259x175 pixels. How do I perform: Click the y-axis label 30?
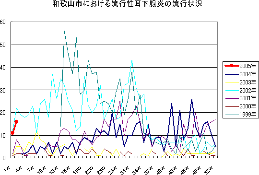click(3, 90)
